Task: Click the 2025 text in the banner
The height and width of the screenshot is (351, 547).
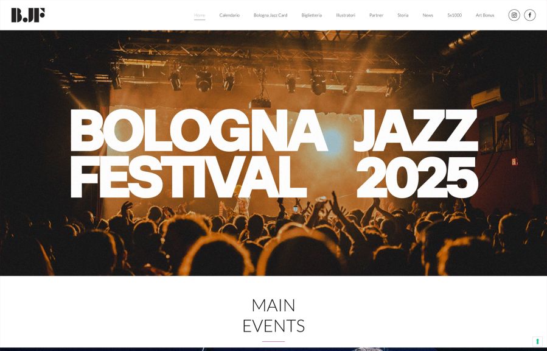Action: (417, 177)
